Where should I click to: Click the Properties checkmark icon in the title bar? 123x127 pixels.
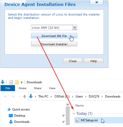tap(11, 82)
